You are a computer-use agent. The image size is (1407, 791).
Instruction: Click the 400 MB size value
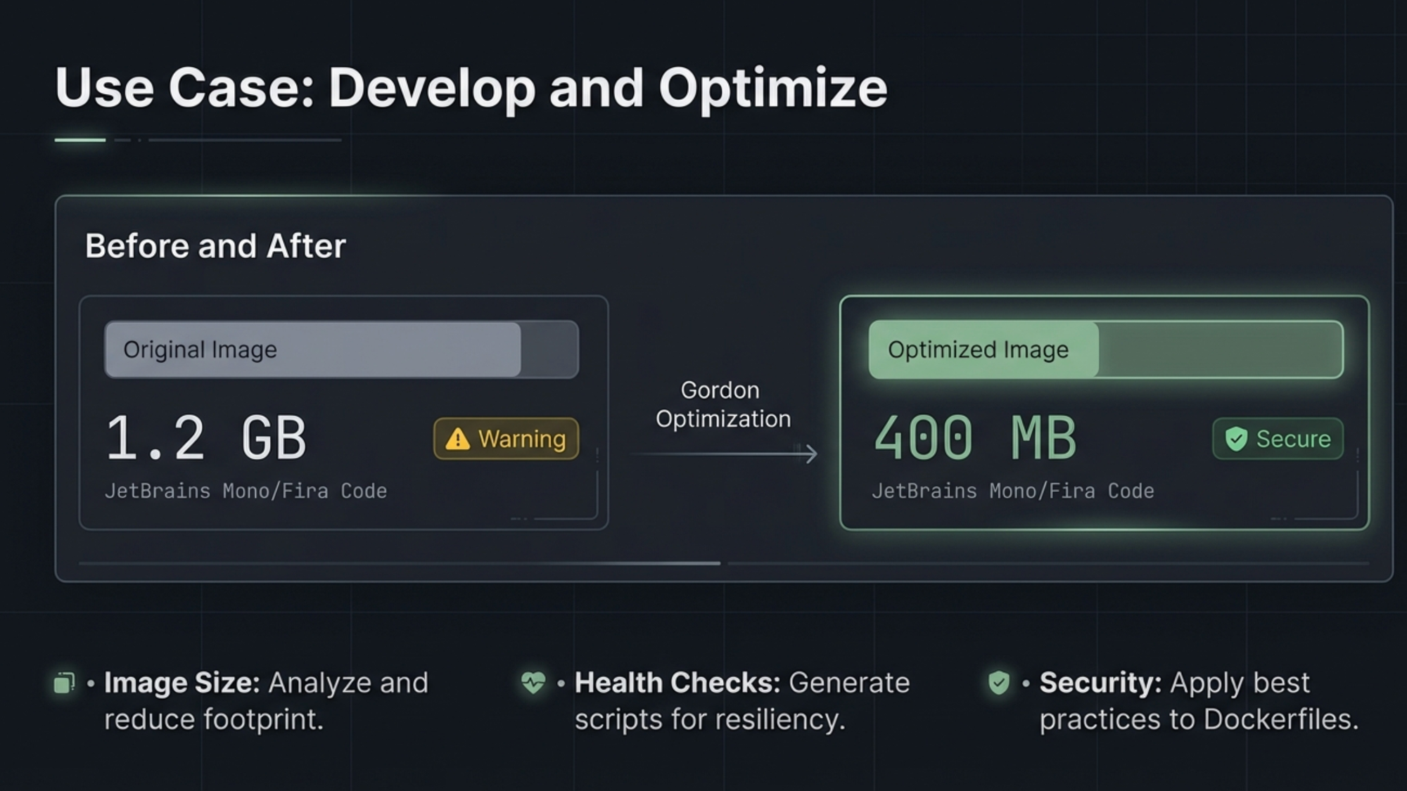(975, 439)
